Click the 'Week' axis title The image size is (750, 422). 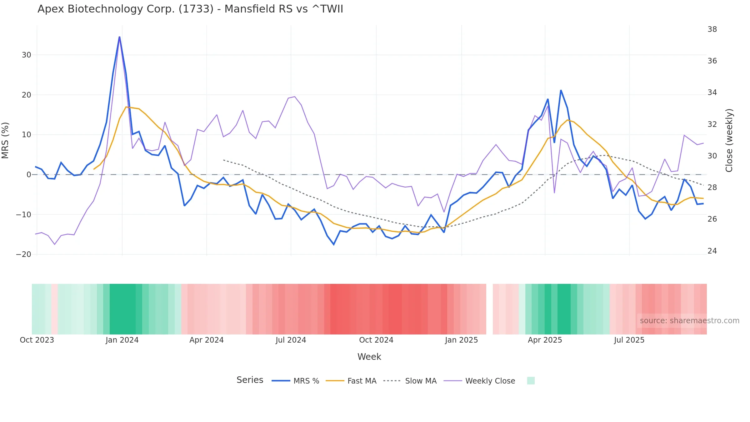(369, 357)
